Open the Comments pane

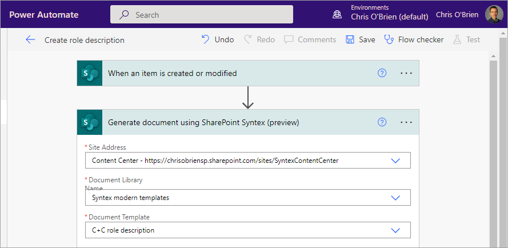pos(310,39)
